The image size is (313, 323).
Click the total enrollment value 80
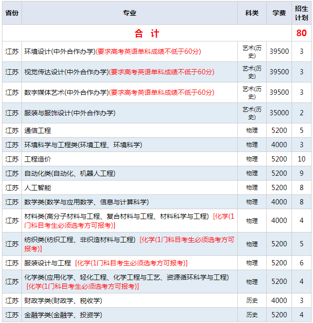click(x=302, y=33)
